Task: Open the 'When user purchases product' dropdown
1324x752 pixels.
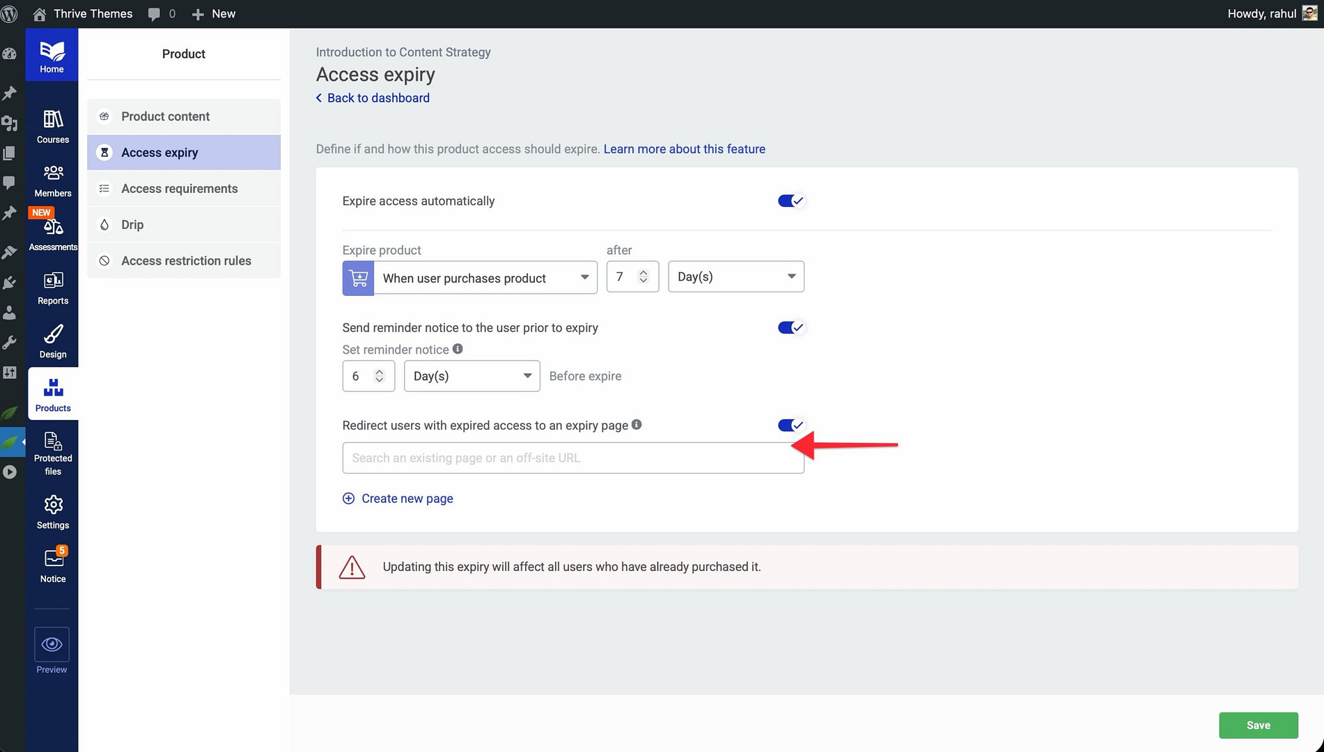Action: 485,279
